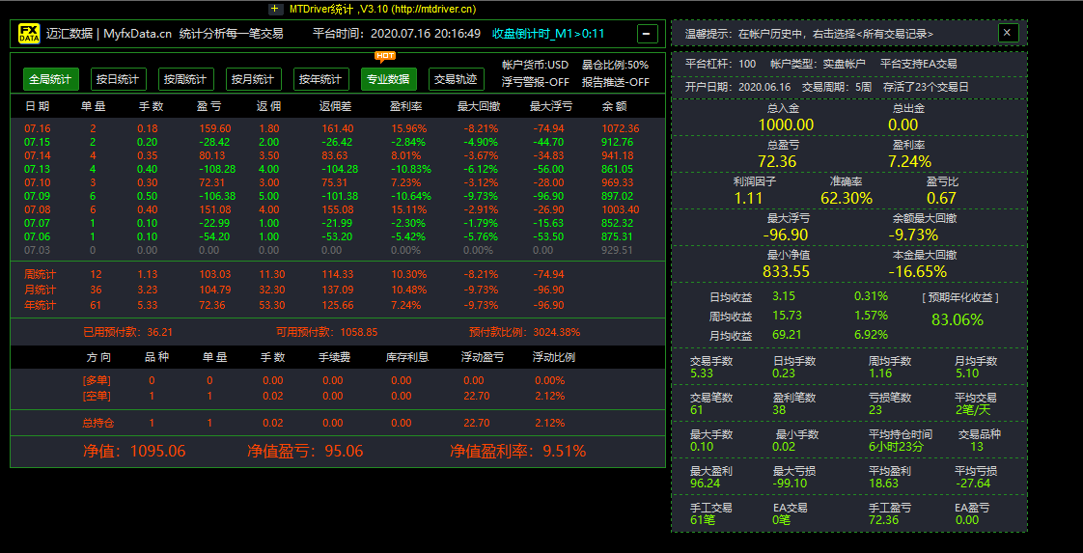1083x553 pixels.
Task: Click 最小净值 833.55 value
Action: 786,271
